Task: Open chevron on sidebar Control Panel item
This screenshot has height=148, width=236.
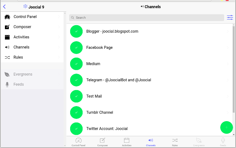Action: 59,17
